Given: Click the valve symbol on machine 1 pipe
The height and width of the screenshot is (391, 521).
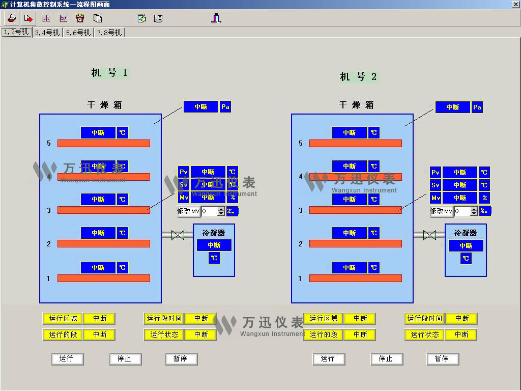Looking at the screenshot, I should 178,235.
